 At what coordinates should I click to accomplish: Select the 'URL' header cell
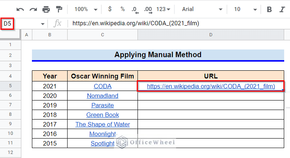tap(211, 76)
